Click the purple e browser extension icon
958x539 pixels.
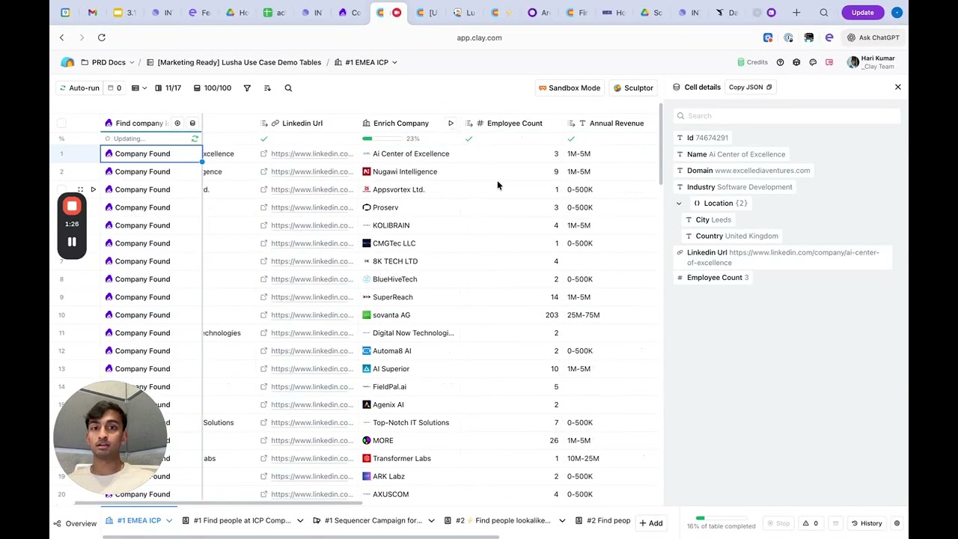(829, 37)
